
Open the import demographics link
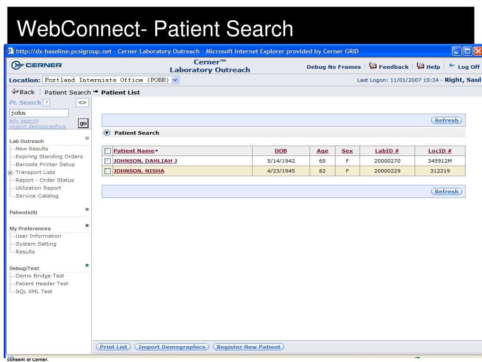37,126
